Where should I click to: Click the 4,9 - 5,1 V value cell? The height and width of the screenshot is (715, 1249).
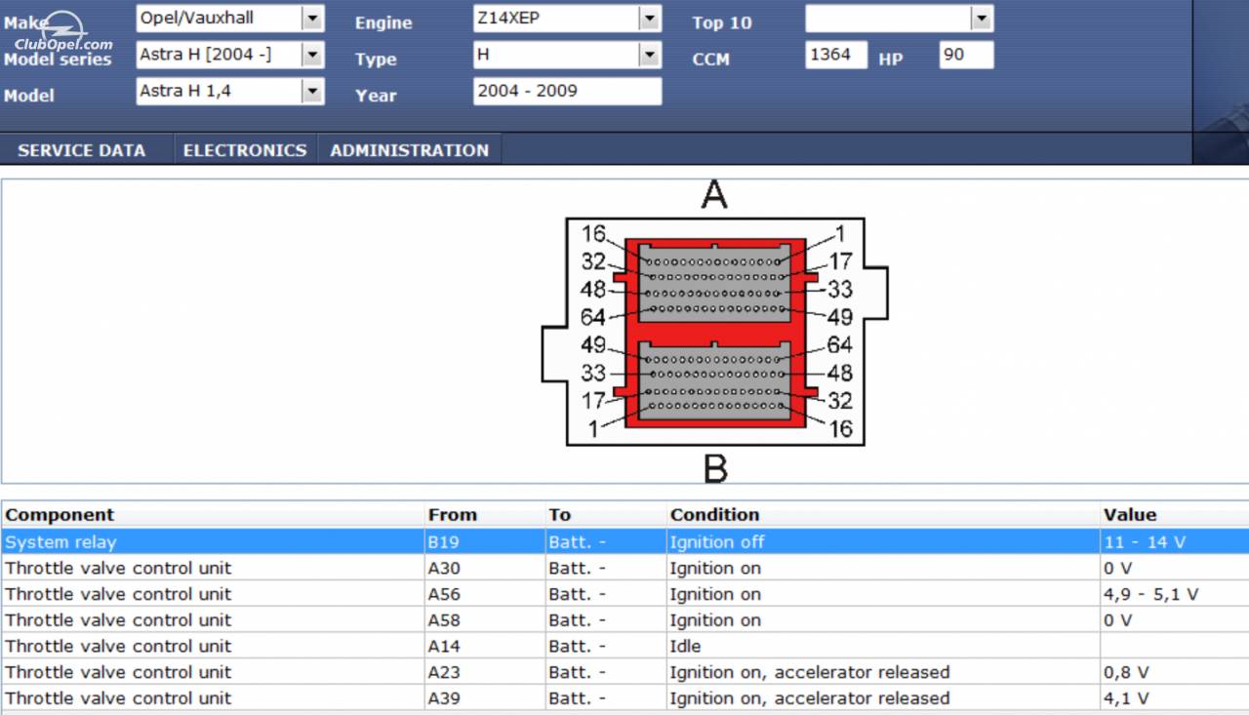pyautogui.click(x=1174, y=594)
